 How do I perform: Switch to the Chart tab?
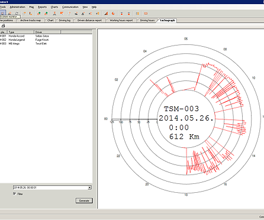click(50, 20)
